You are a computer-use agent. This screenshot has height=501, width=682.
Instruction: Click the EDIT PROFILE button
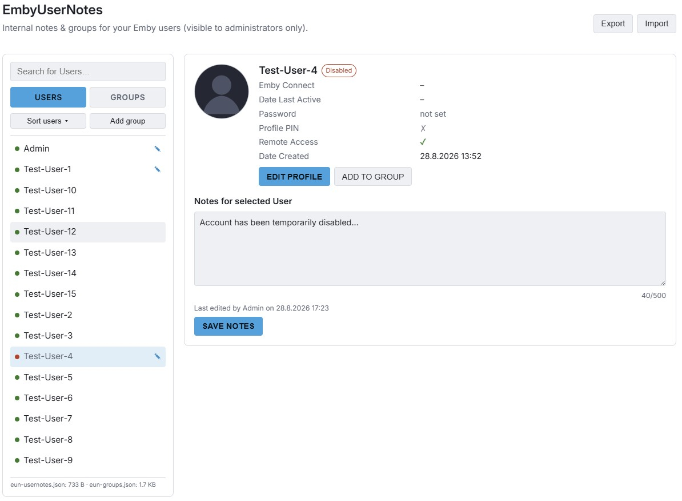tap(295, 177)
